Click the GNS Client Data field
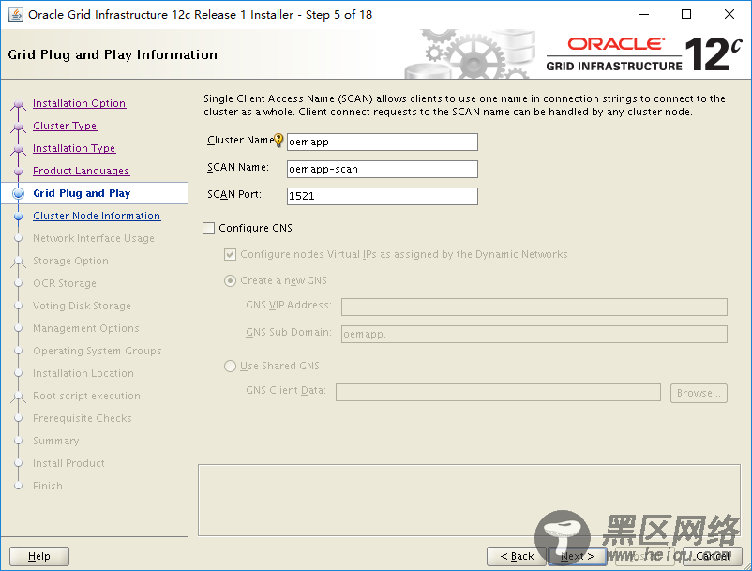Image resolution: width=752 pixels, height=571 pixels. [x=498, y=392]
